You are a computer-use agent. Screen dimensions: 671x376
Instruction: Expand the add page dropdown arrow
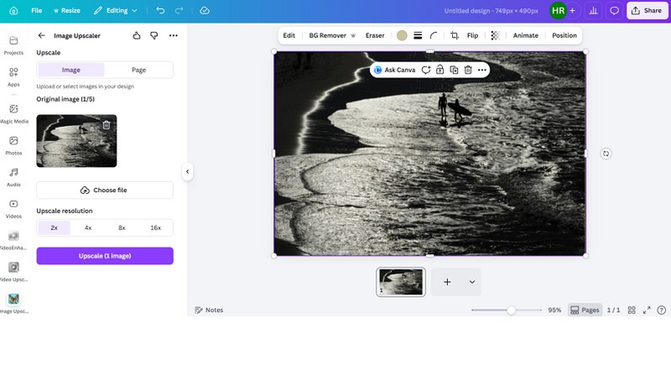click(472, 282)
